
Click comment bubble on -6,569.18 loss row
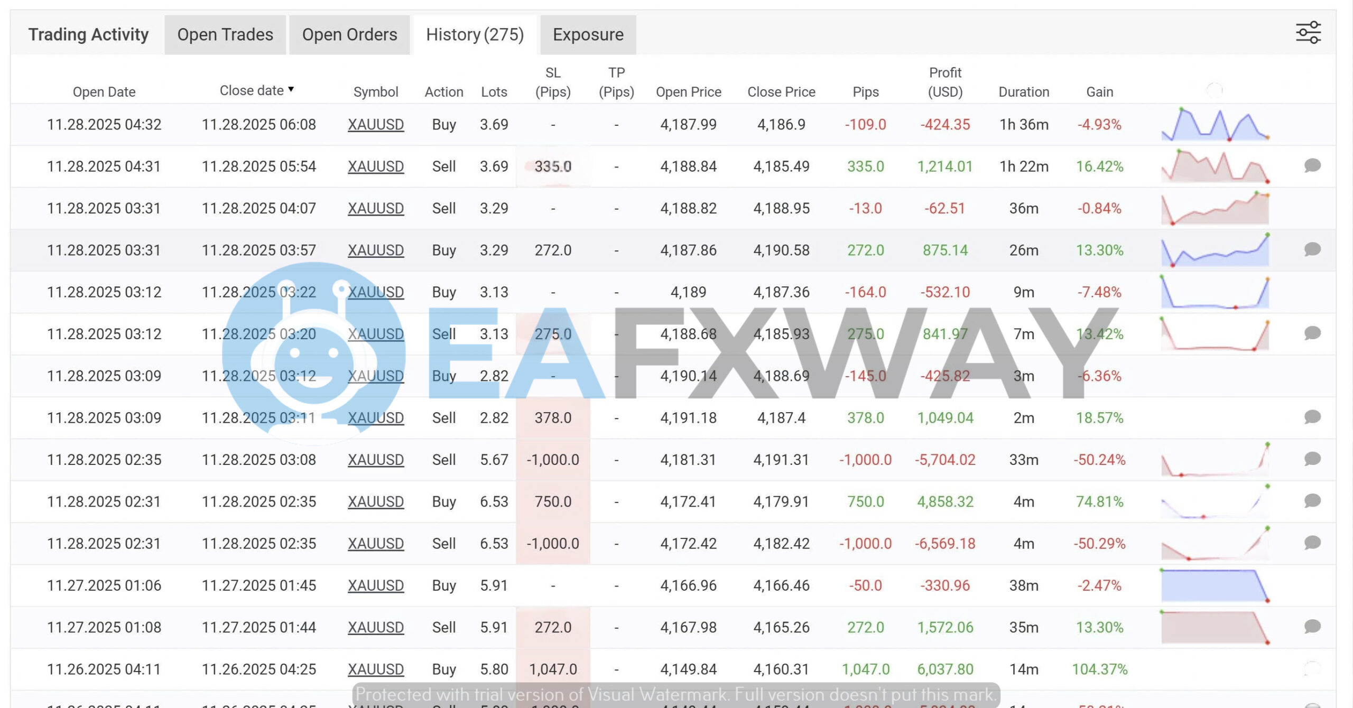1312,543
